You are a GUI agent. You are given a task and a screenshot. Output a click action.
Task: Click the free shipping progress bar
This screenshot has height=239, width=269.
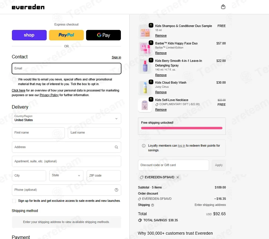[182, 128]
